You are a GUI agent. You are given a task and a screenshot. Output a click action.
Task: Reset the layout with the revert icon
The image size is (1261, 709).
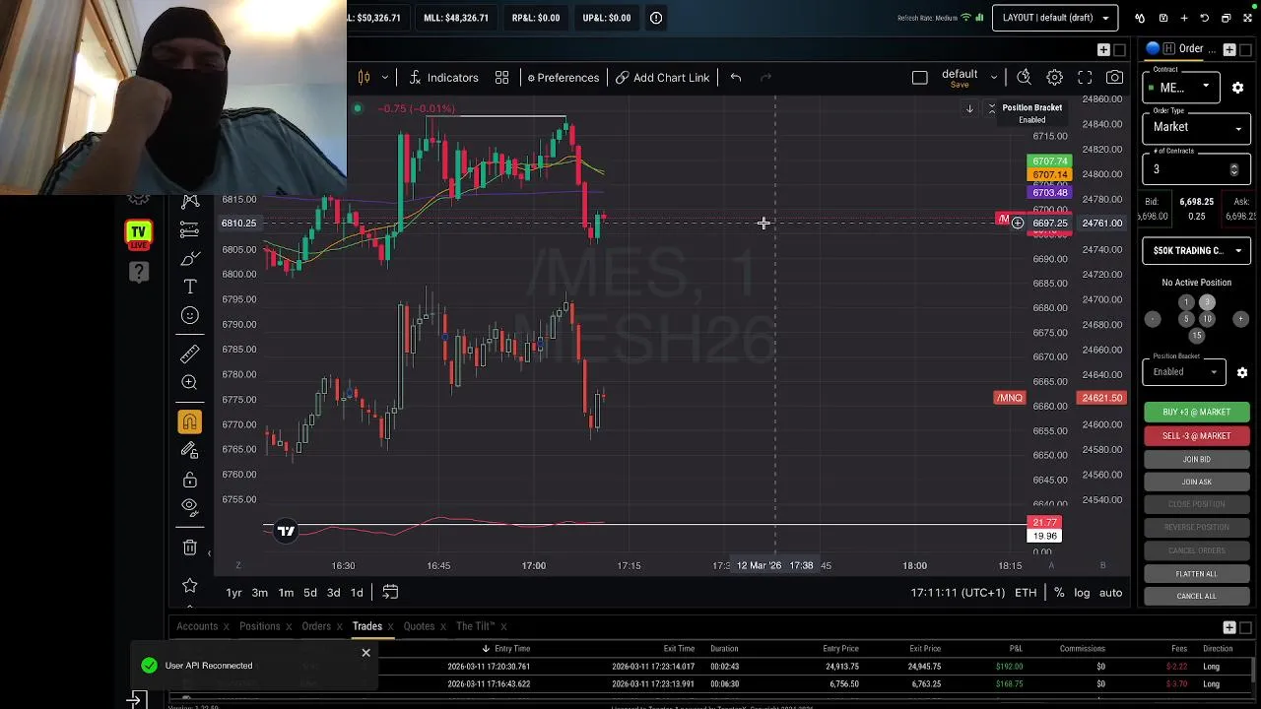point(1204,18)
